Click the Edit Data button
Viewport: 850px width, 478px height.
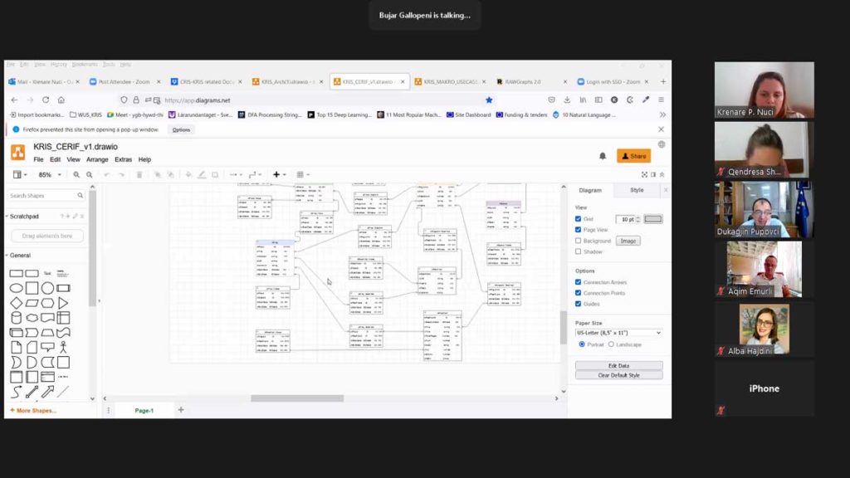pos(618,366)
